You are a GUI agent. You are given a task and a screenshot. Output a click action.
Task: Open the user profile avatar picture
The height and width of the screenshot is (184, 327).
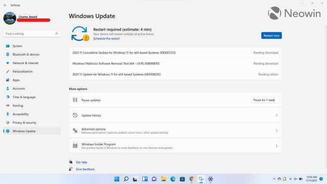pos(9,18)
